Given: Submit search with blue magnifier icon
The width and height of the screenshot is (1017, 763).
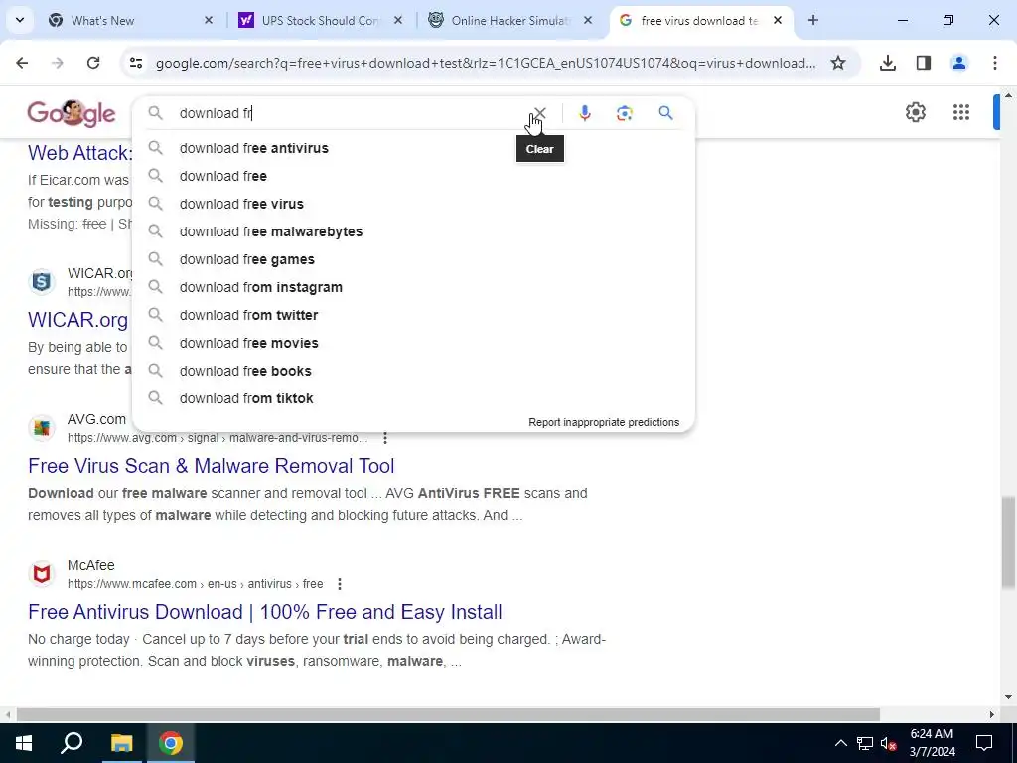Looking at the screenshot, I should pyautogui.click(x=665, y=113).
